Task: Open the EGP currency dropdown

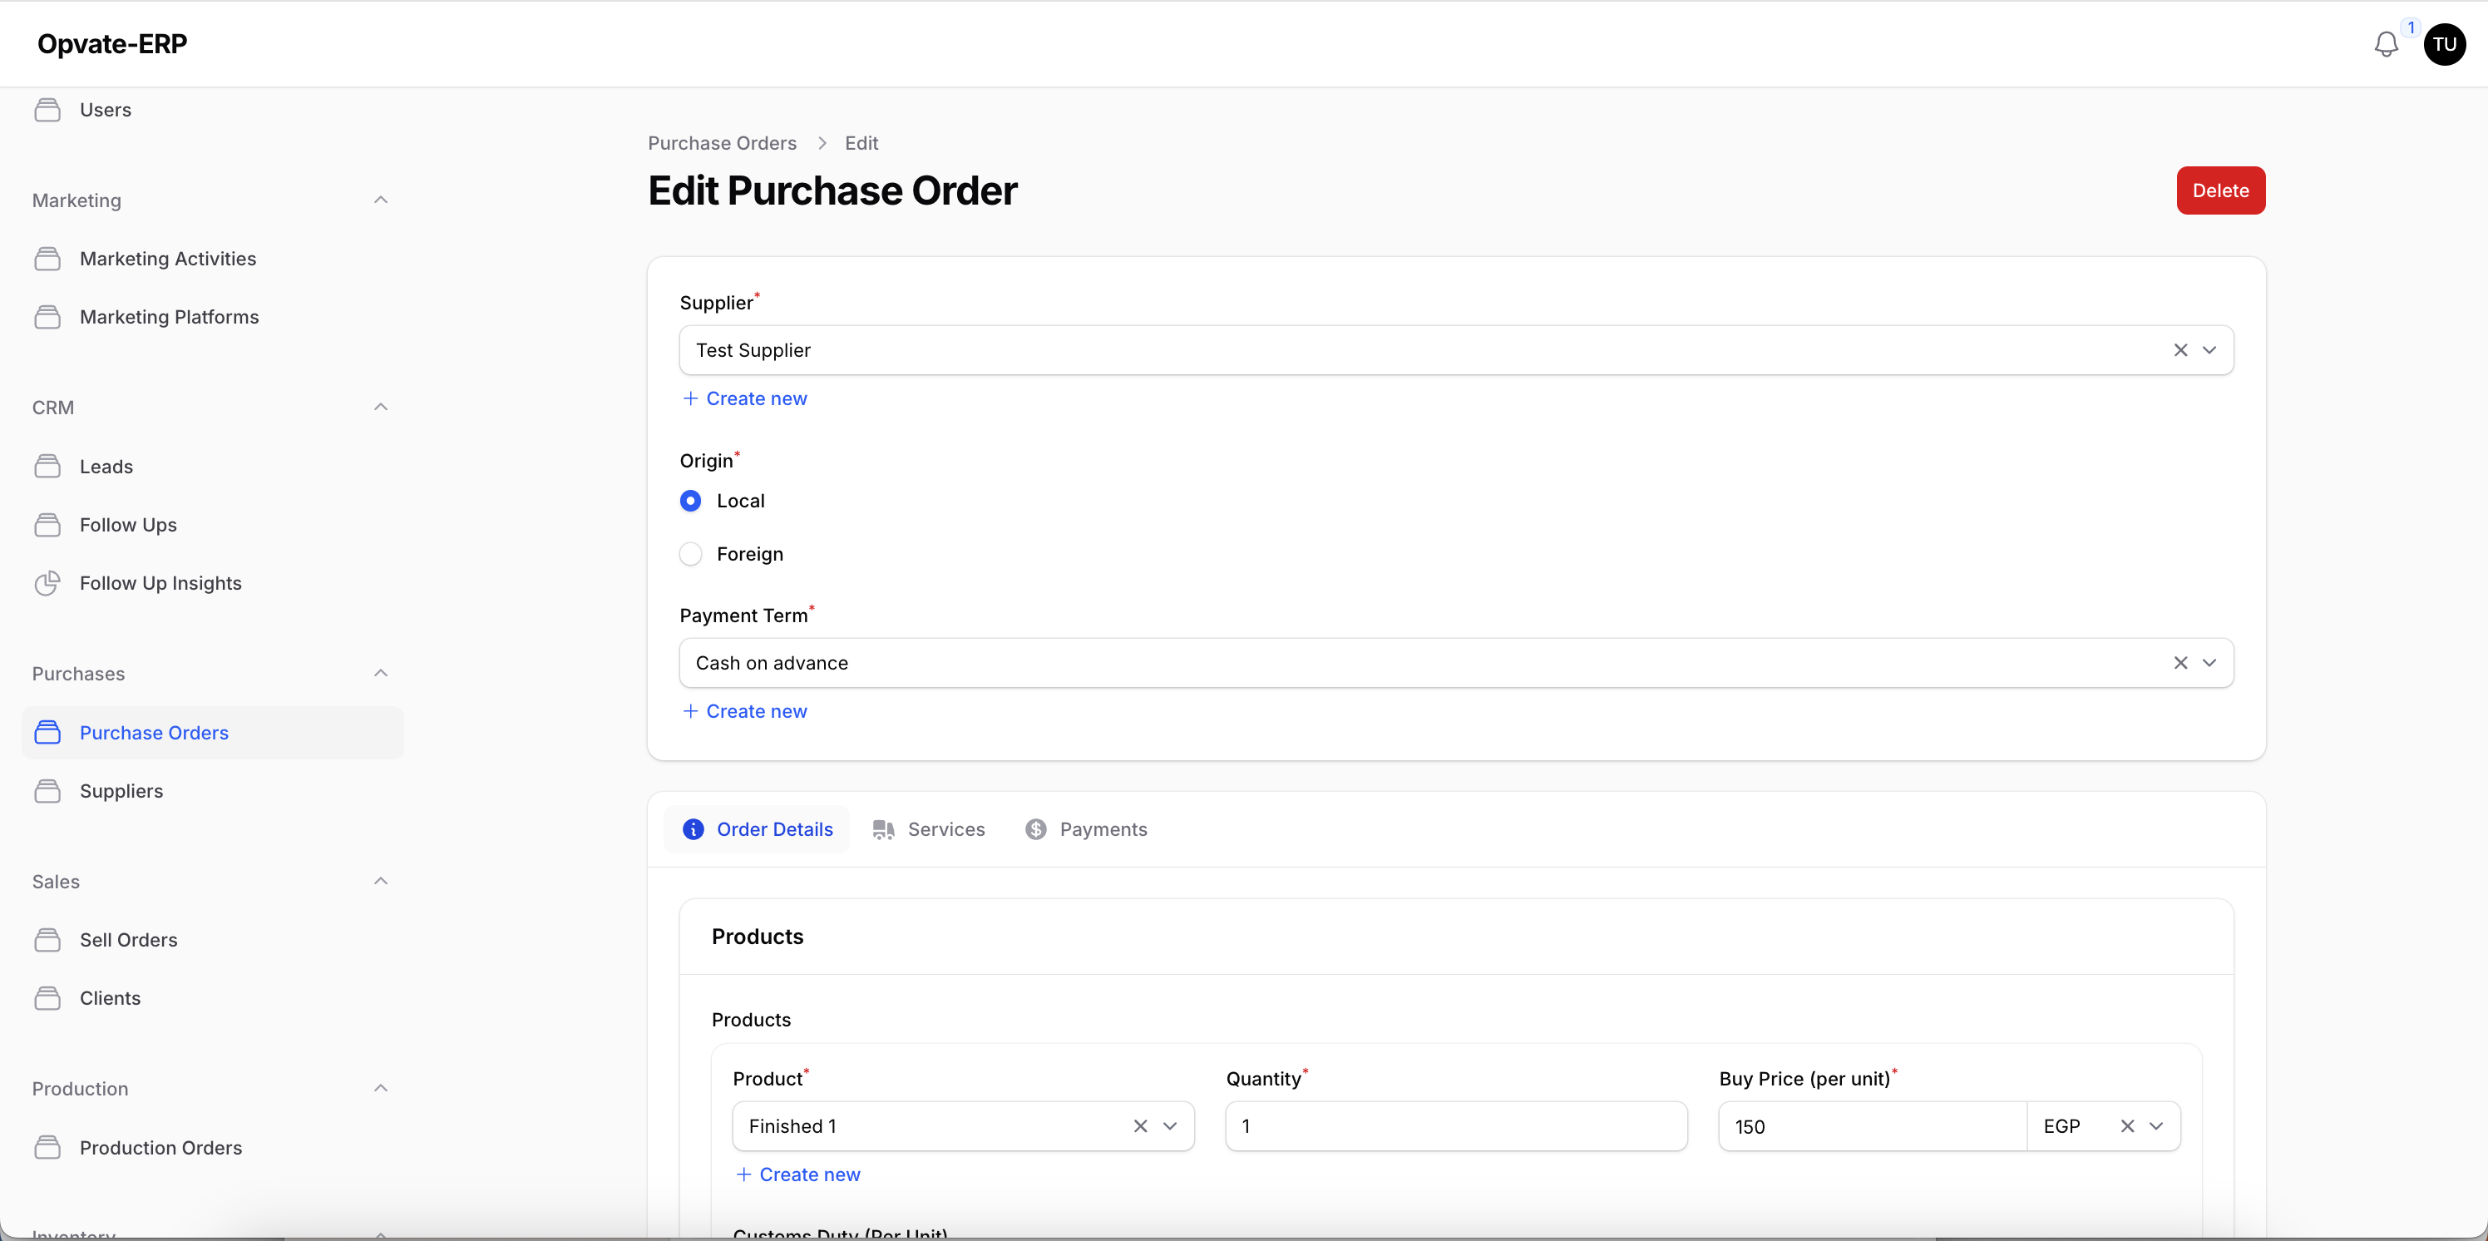Action: [x=2155, y=1126]
